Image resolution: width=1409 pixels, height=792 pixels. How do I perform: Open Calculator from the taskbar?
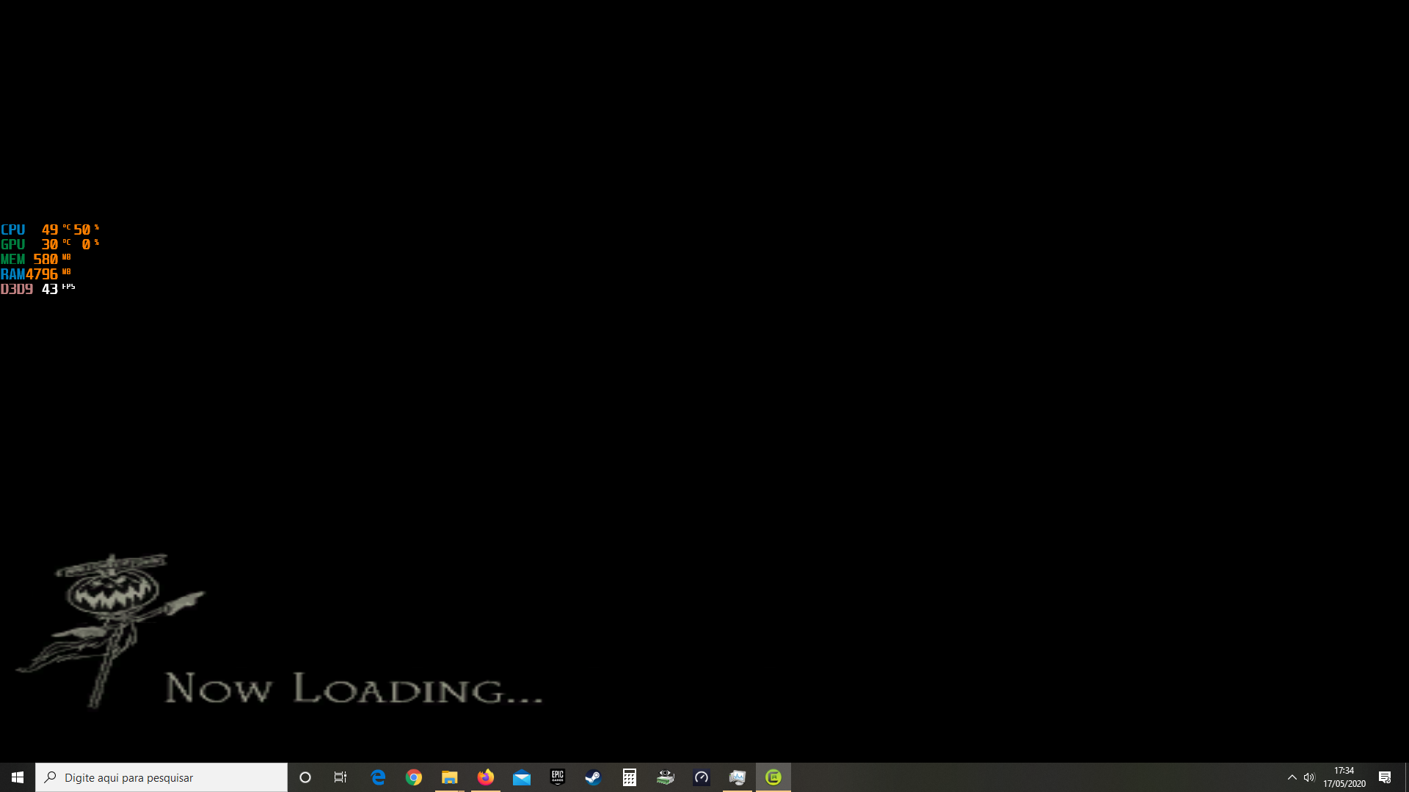pos(629,777)
